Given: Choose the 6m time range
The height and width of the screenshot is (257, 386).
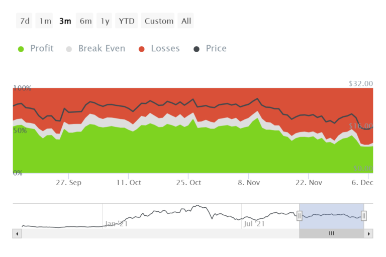Looking at the screenshot, I should point(85,21).
